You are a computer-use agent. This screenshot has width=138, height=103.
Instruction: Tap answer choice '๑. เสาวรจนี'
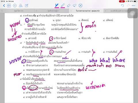pyautogui.click(x=31, y=38)
